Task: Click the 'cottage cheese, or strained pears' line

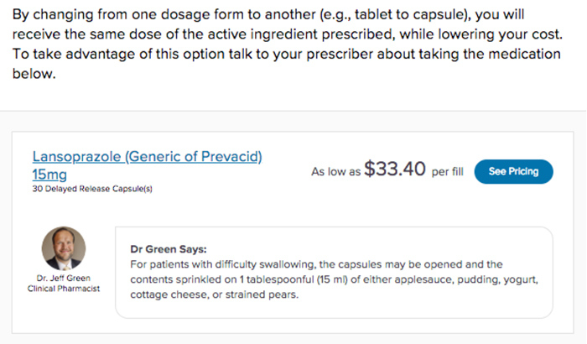Action: 215,294
